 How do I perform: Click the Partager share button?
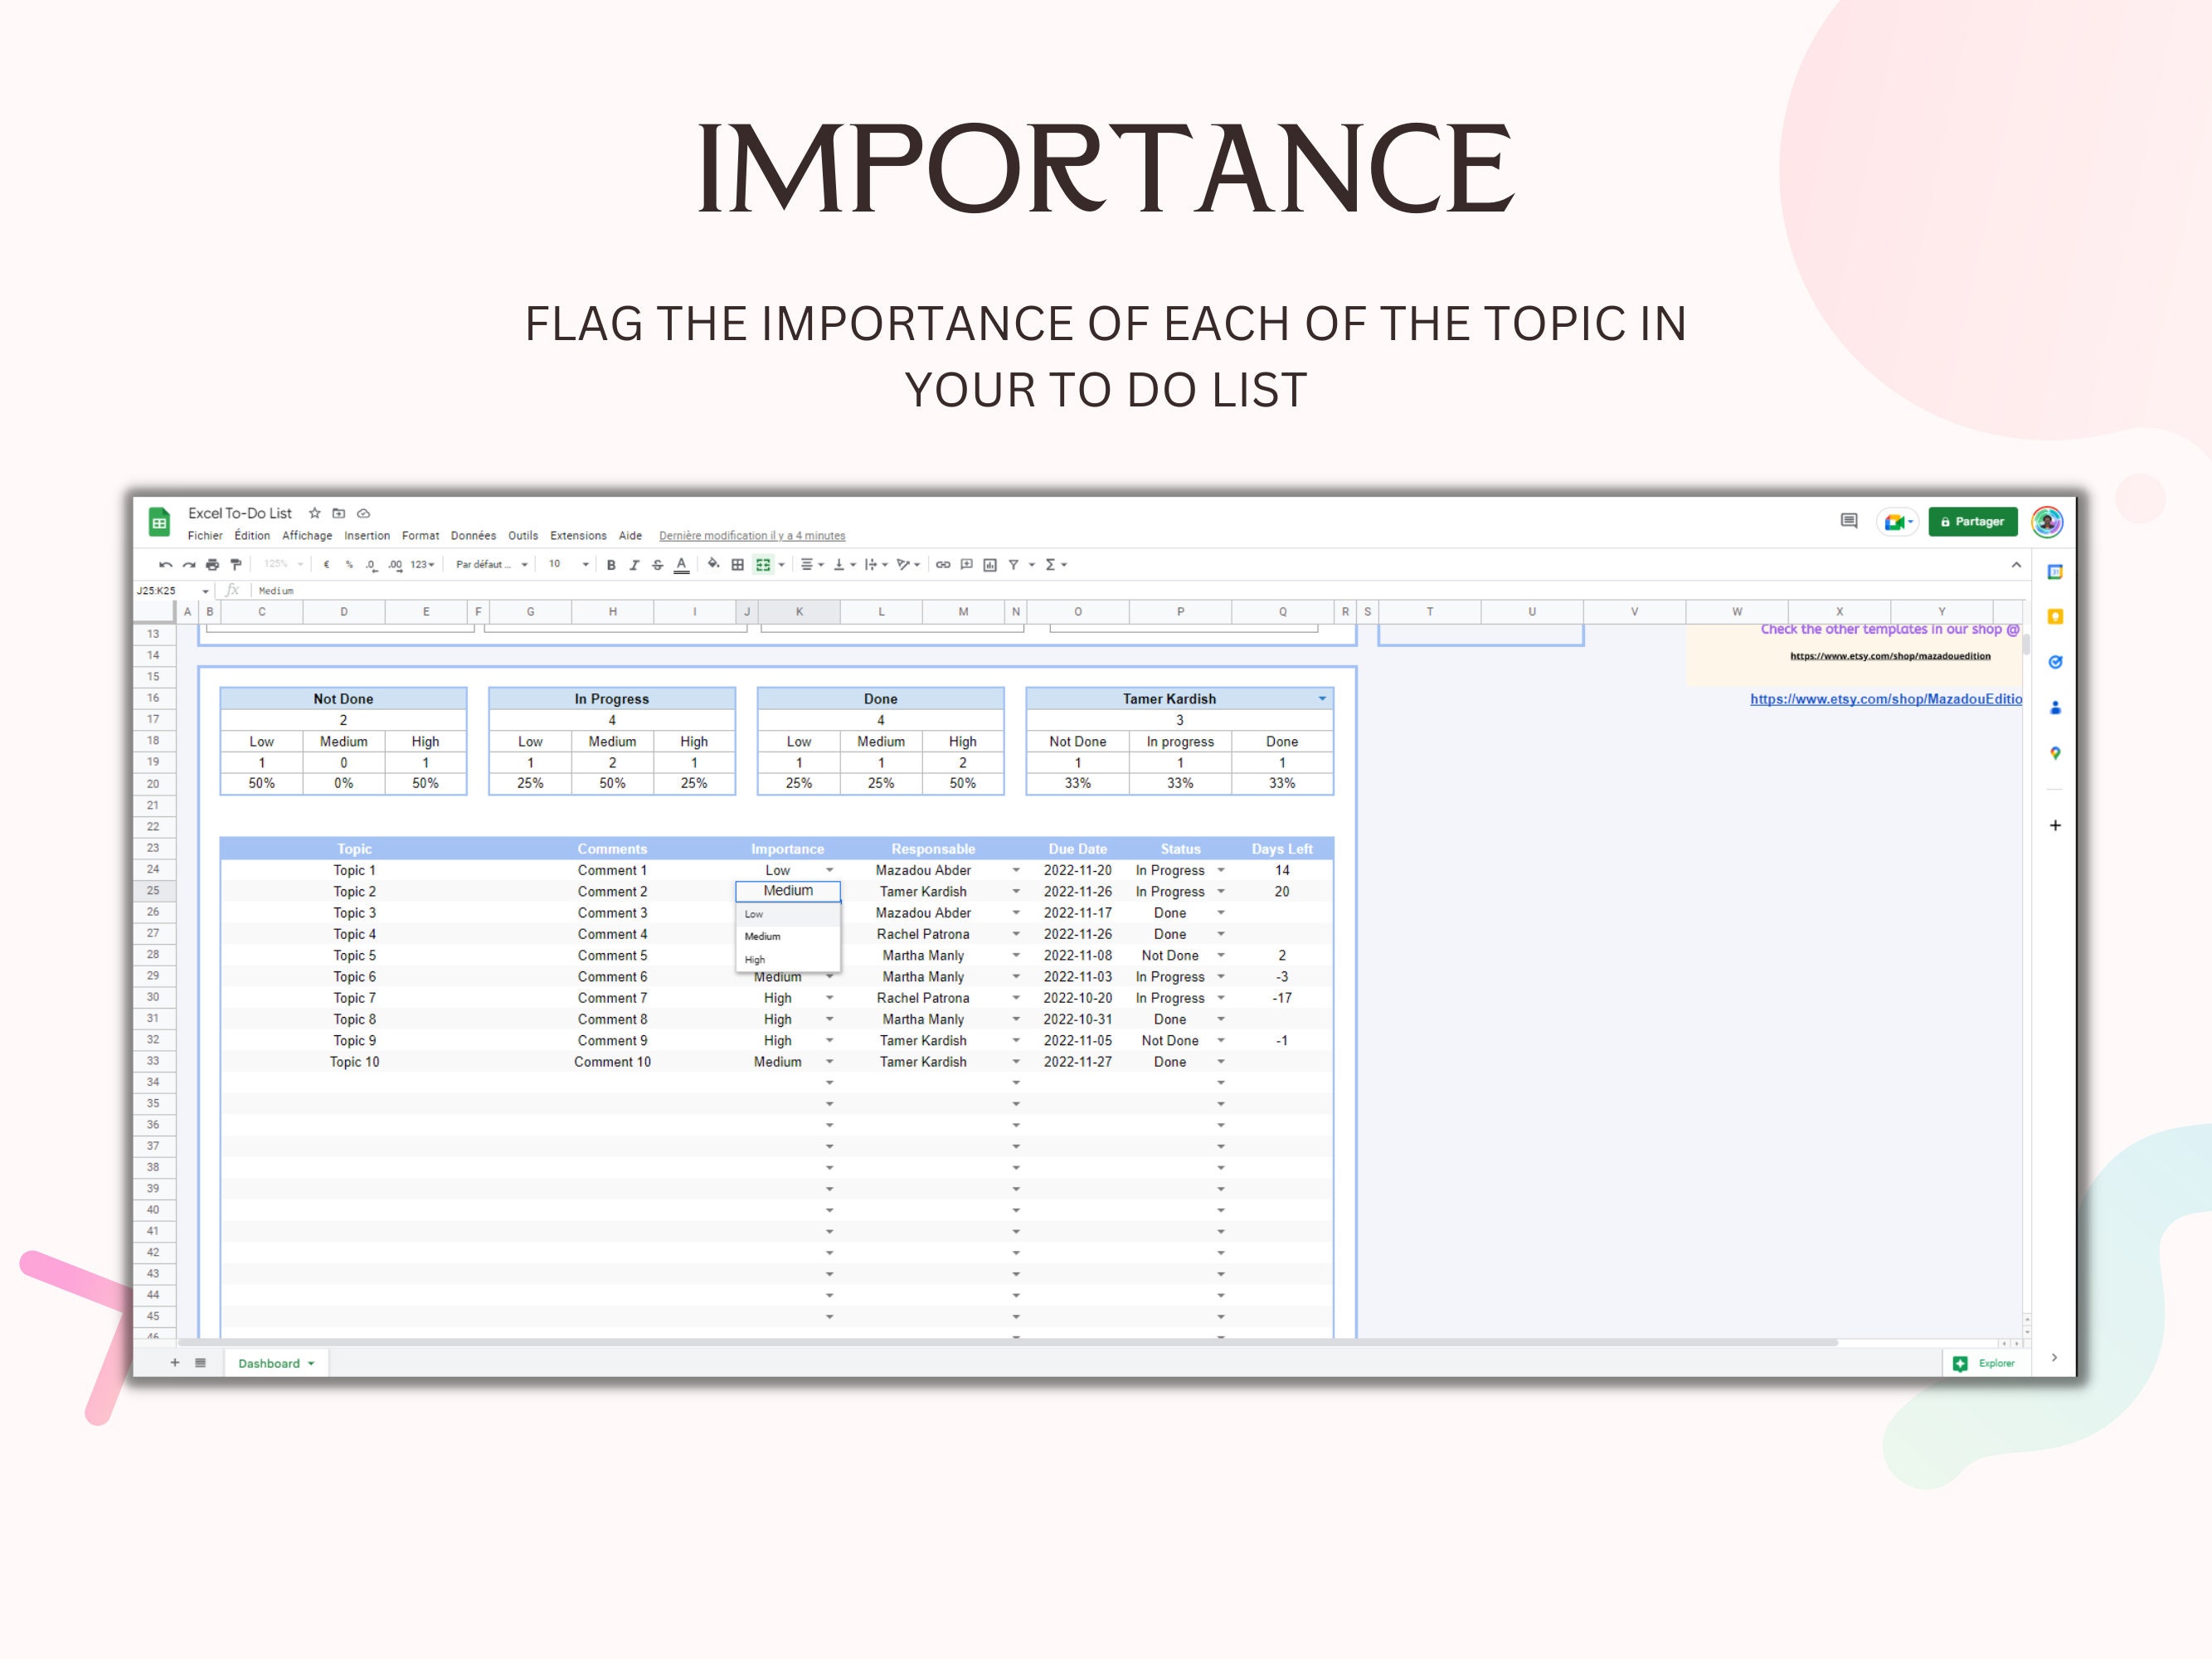[x=1972, y=522]
